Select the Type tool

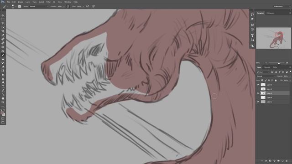tap(3, 86)
